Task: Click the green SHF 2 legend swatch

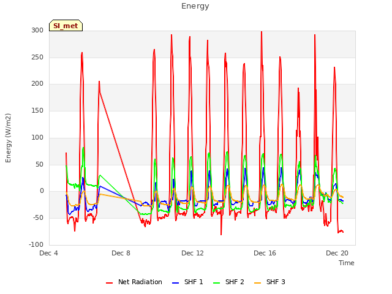Action: 216,283
